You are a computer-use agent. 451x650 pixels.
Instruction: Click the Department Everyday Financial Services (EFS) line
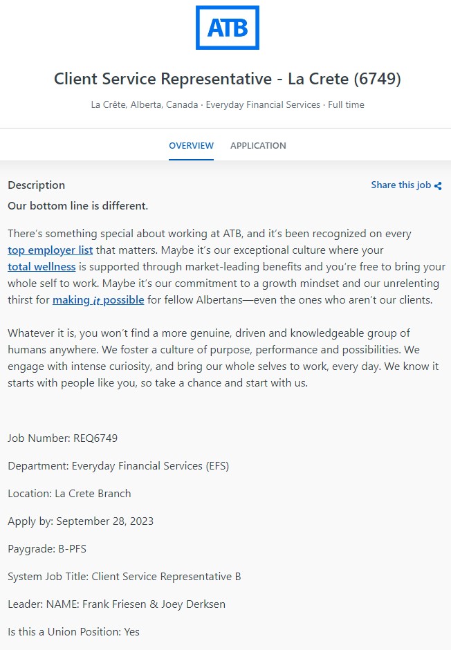click(x=118, y=466)
